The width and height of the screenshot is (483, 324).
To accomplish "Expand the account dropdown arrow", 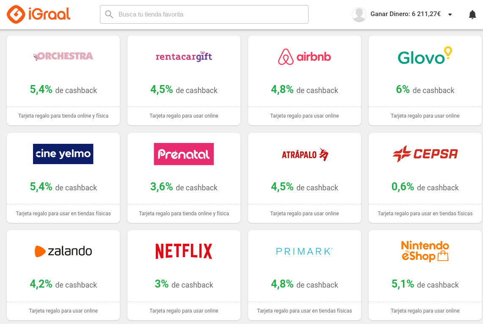I will point(450,14).
